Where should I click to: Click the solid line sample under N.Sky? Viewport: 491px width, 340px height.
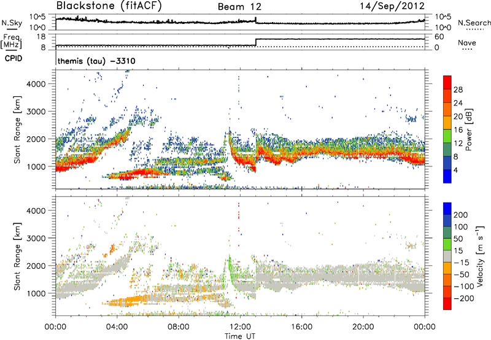[12, 29]
